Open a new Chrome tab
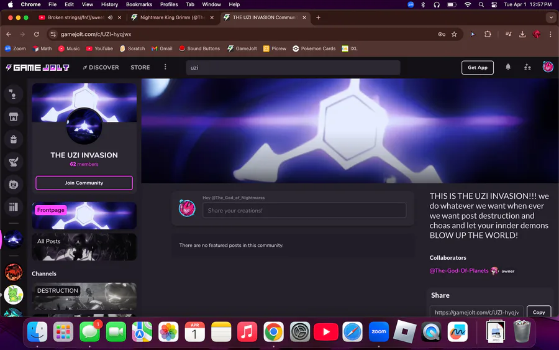 click(318, 17)
